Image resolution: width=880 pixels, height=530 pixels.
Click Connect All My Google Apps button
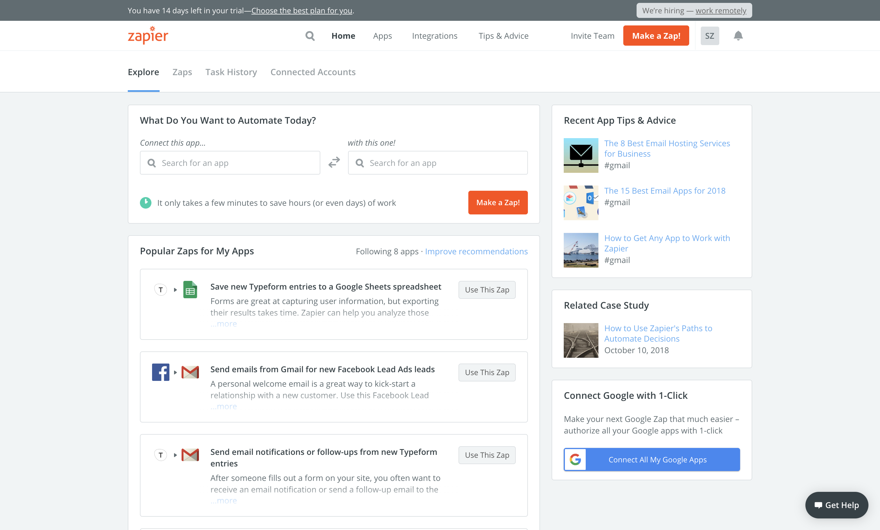pyautogui.click(x=651, y=460)
